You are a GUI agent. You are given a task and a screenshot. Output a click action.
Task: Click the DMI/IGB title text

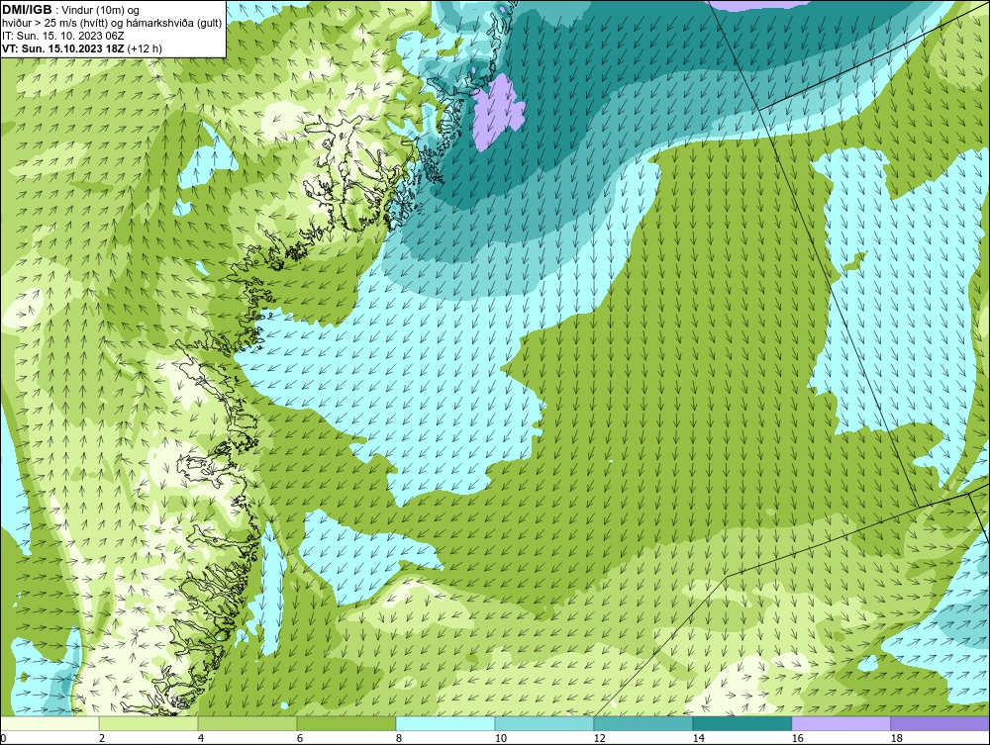(27, 10)
